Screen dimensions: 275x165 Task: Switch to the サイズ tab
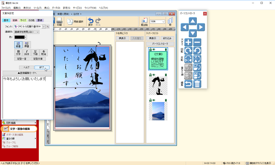coord(23,20)
